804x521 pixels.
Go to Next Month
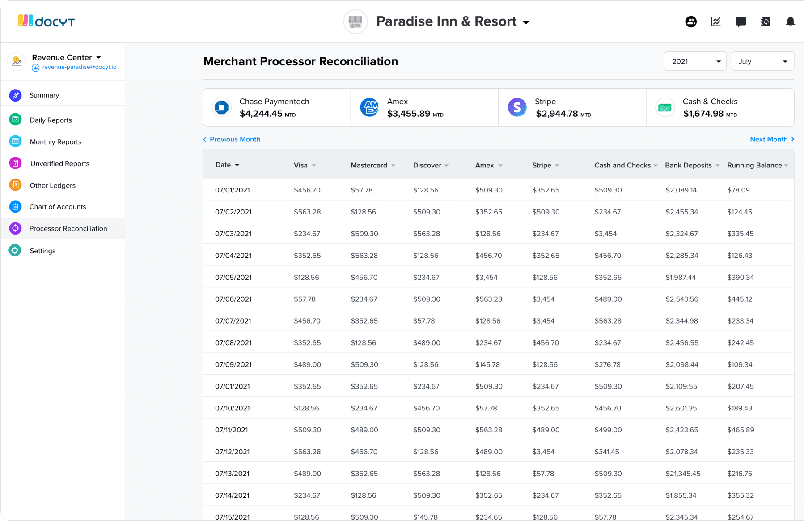[772, 139]
